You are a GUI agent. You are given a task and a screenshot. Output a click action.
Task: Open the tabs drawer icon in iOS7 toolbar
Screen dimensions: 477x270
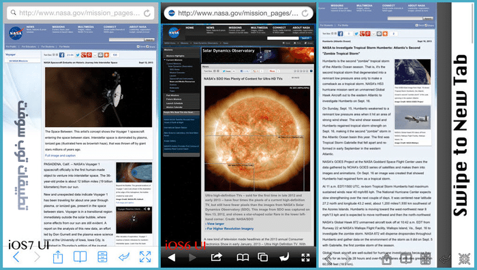click(102, 257)
